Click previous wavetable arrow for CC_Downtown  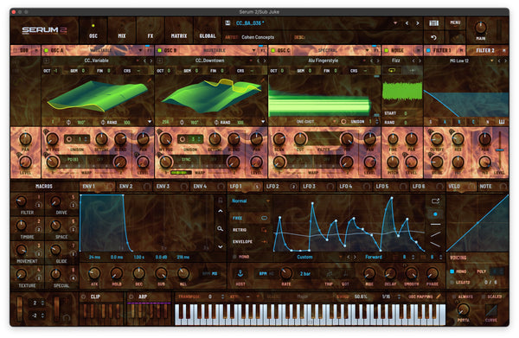[x=258, y=61]
